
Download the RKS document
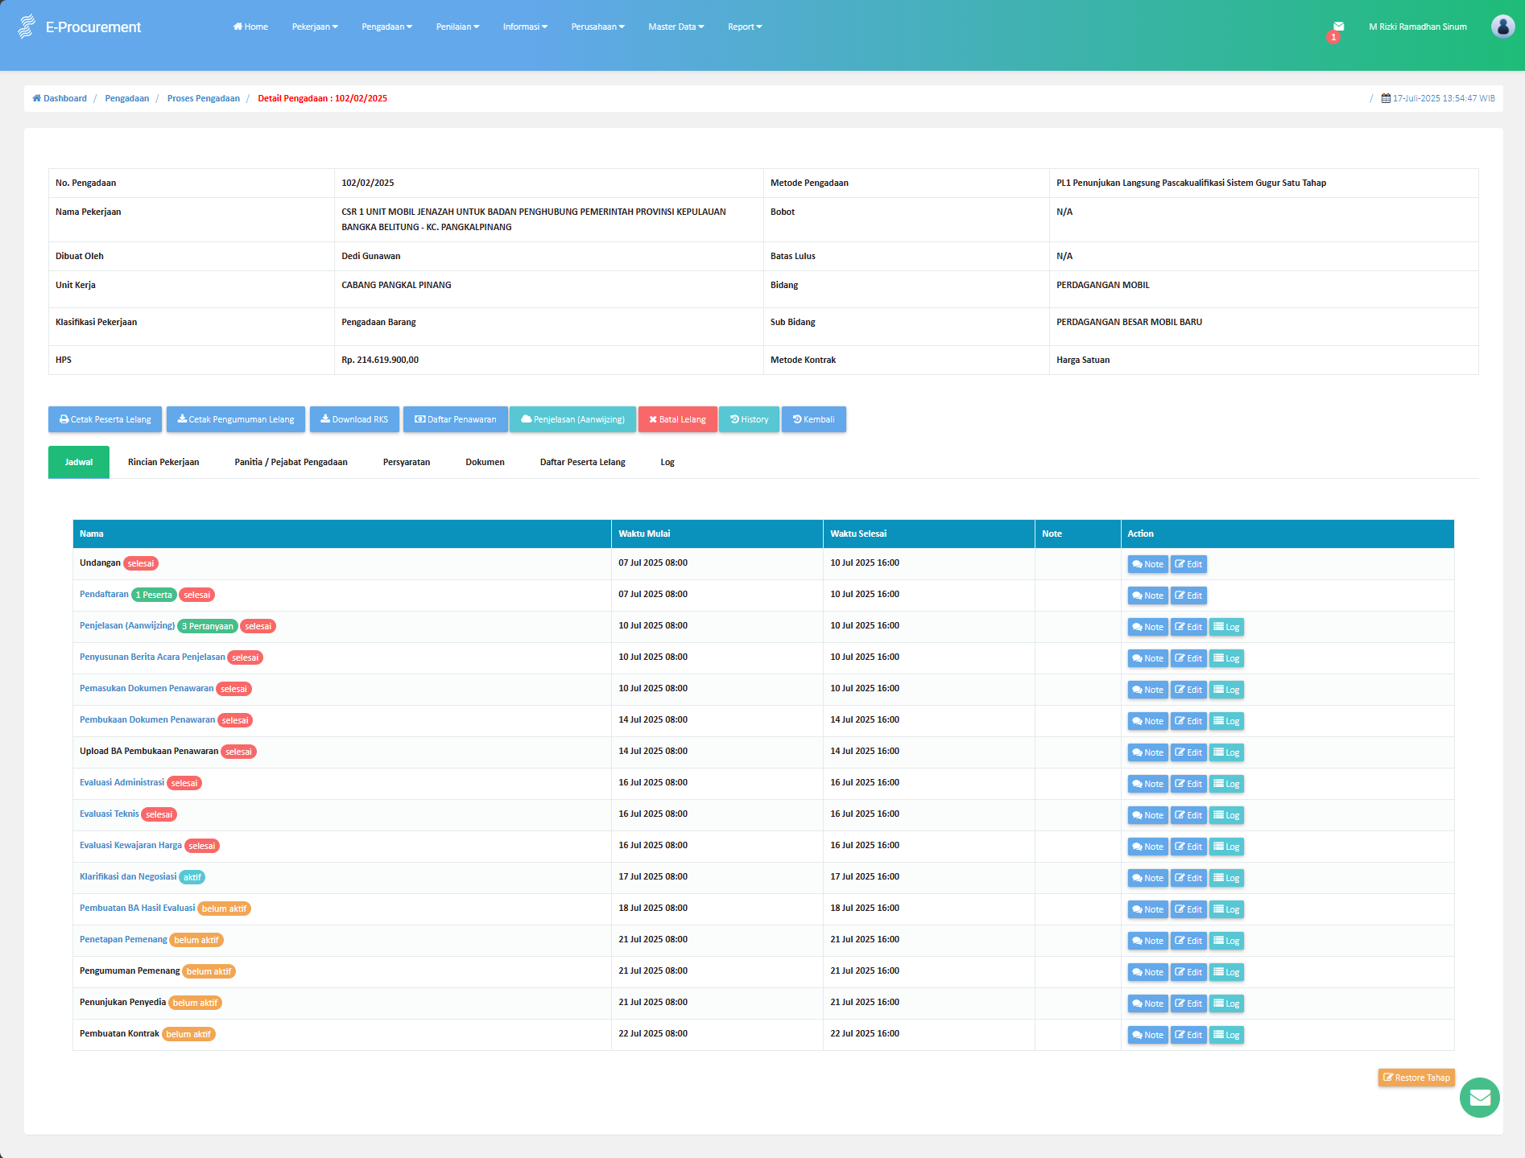pos(354,419)
